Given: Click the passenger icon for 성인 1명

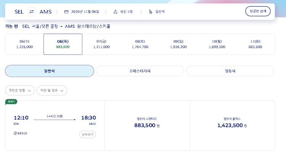Looking at the screenshot, I should click(115, 11).
